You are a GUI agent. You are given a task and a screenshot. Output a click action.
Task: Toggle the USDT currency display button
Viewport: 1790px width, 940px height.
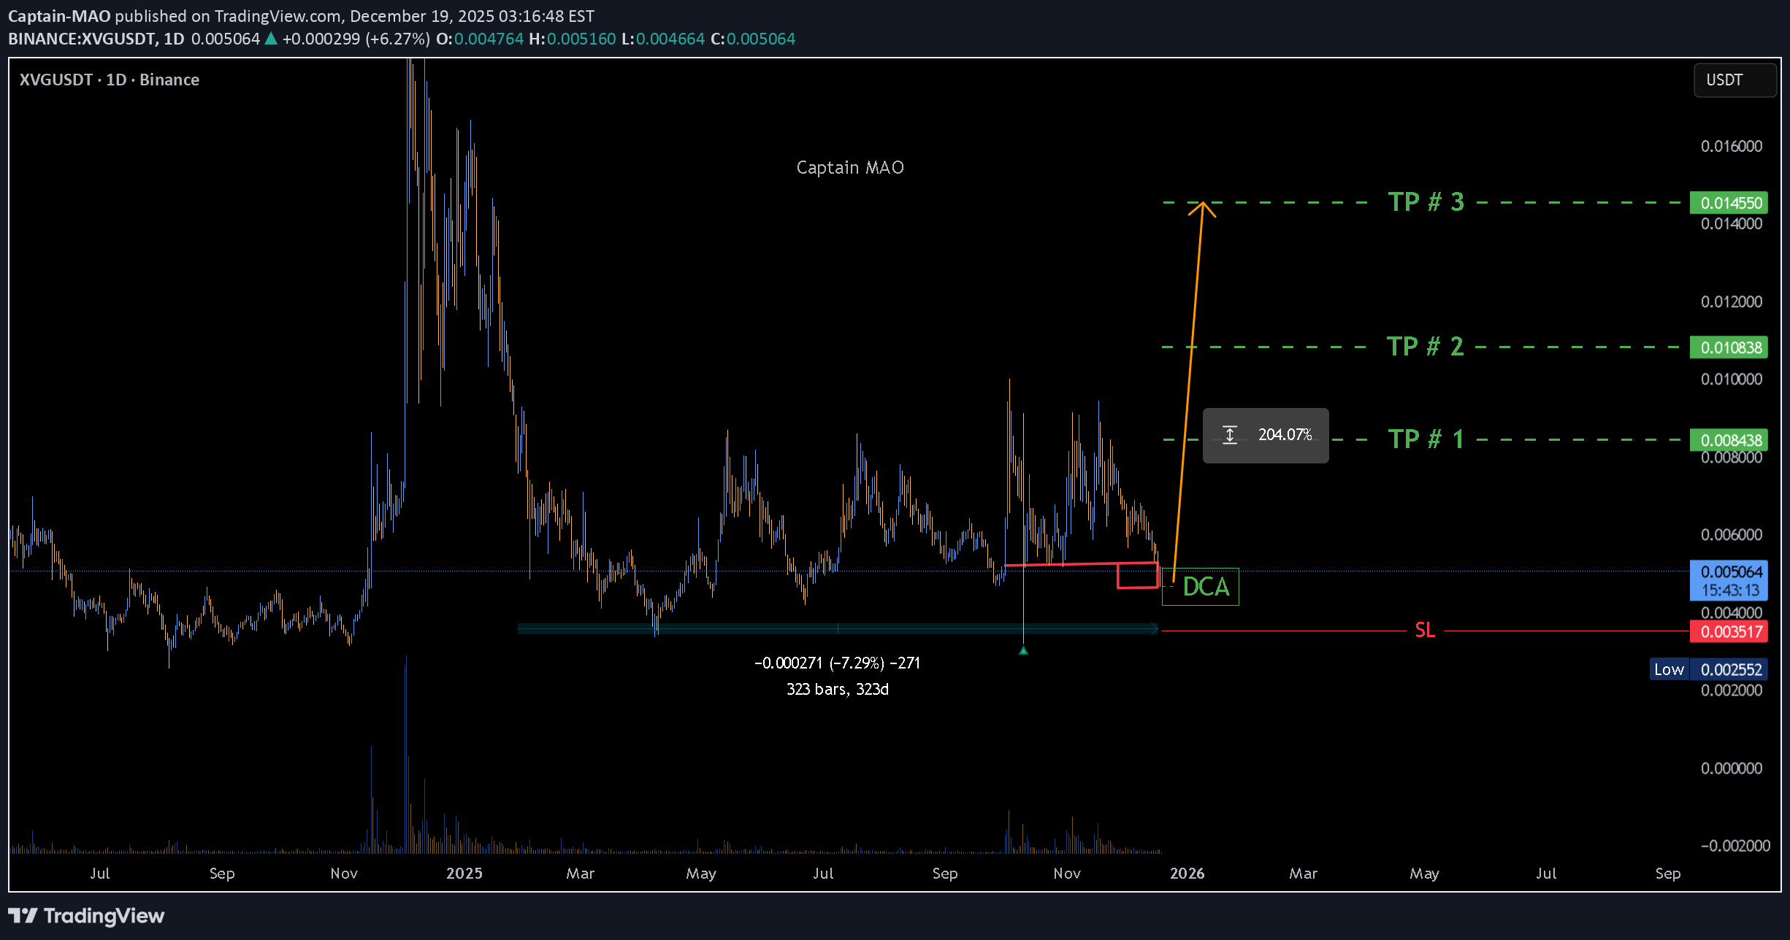tap(1734, 80)
